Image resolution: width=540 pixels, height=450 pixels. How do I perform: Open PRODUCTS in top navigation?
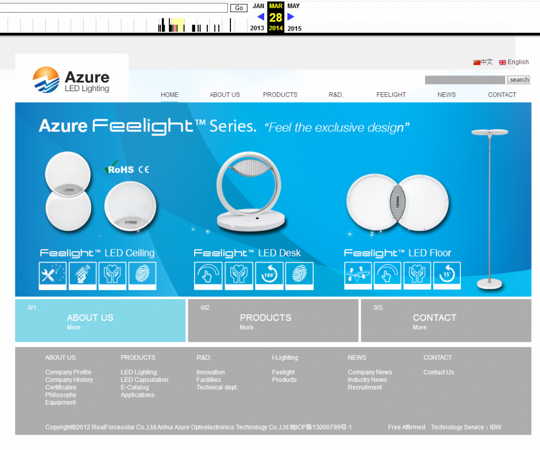[280, 95]
